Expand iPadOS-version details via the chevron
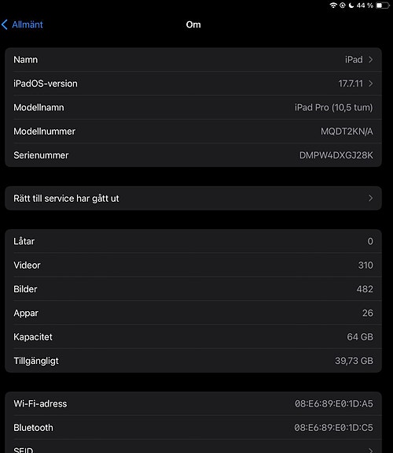Screen dimensions: 393x453 pos(370,84)
